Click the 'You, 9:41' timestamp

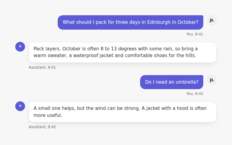(194, 34)
